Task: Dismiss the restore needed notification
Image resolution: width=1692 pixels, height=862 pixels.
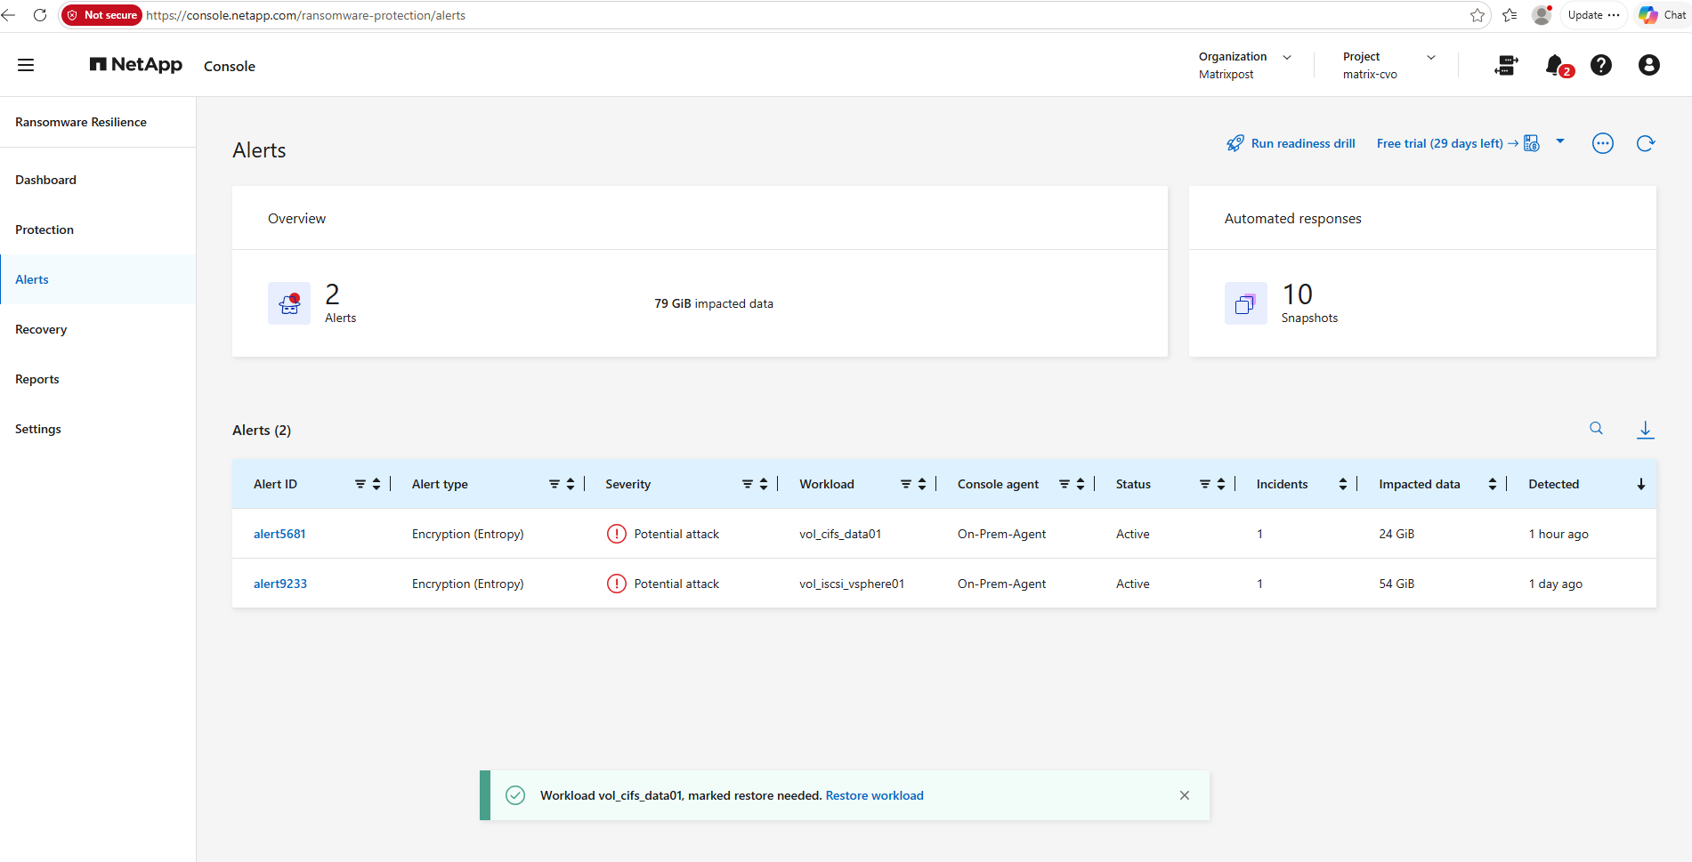Action: point(1185,795)
